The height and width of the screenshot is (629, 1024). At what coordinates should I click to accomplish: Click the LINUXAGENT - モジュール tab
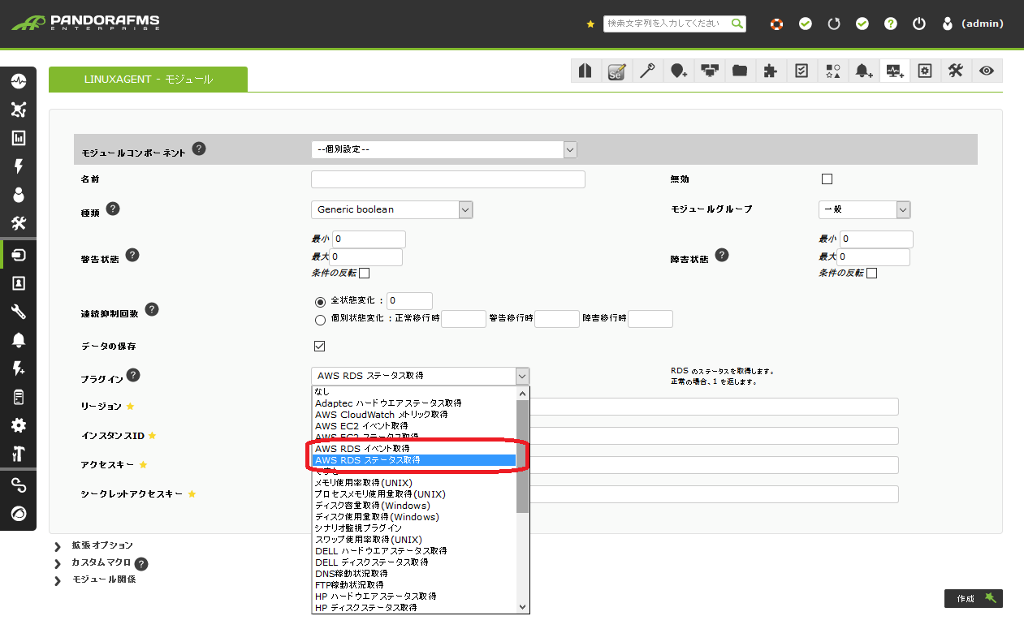pos(148,79)
